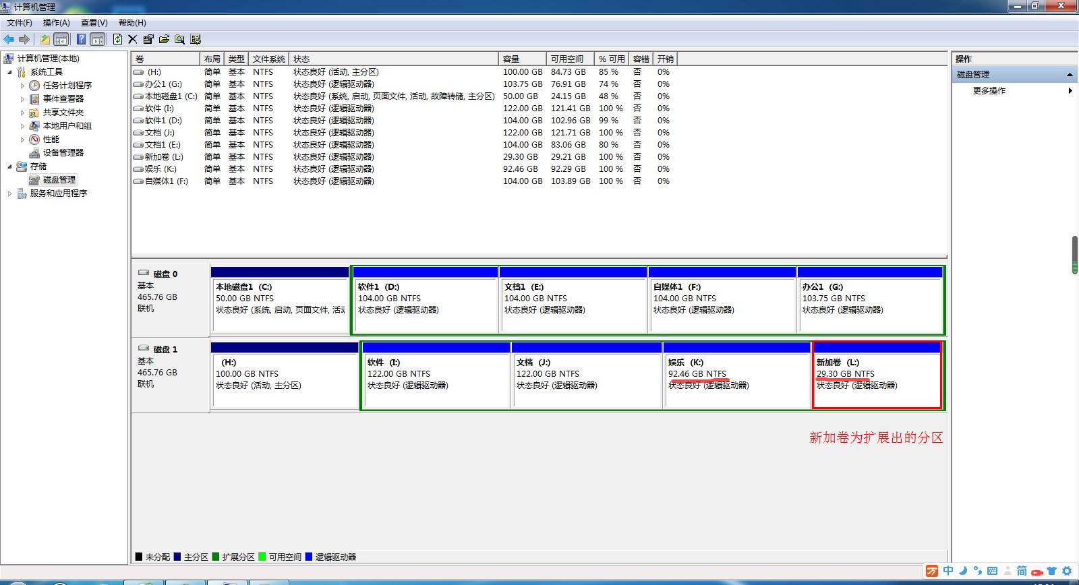Open the 操作(A) menu

point(56,23)
